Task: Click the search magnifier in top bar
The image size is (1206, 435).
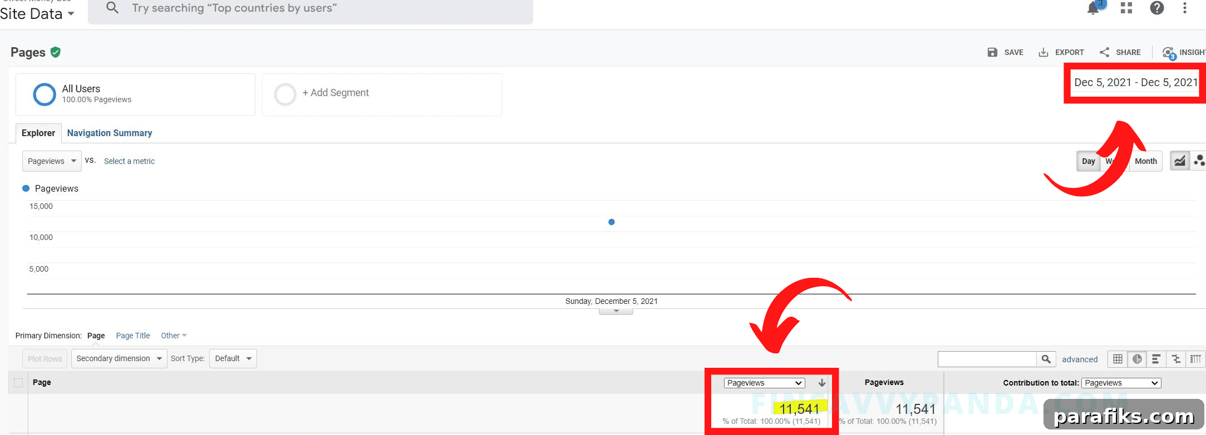Action: (112, 8)
